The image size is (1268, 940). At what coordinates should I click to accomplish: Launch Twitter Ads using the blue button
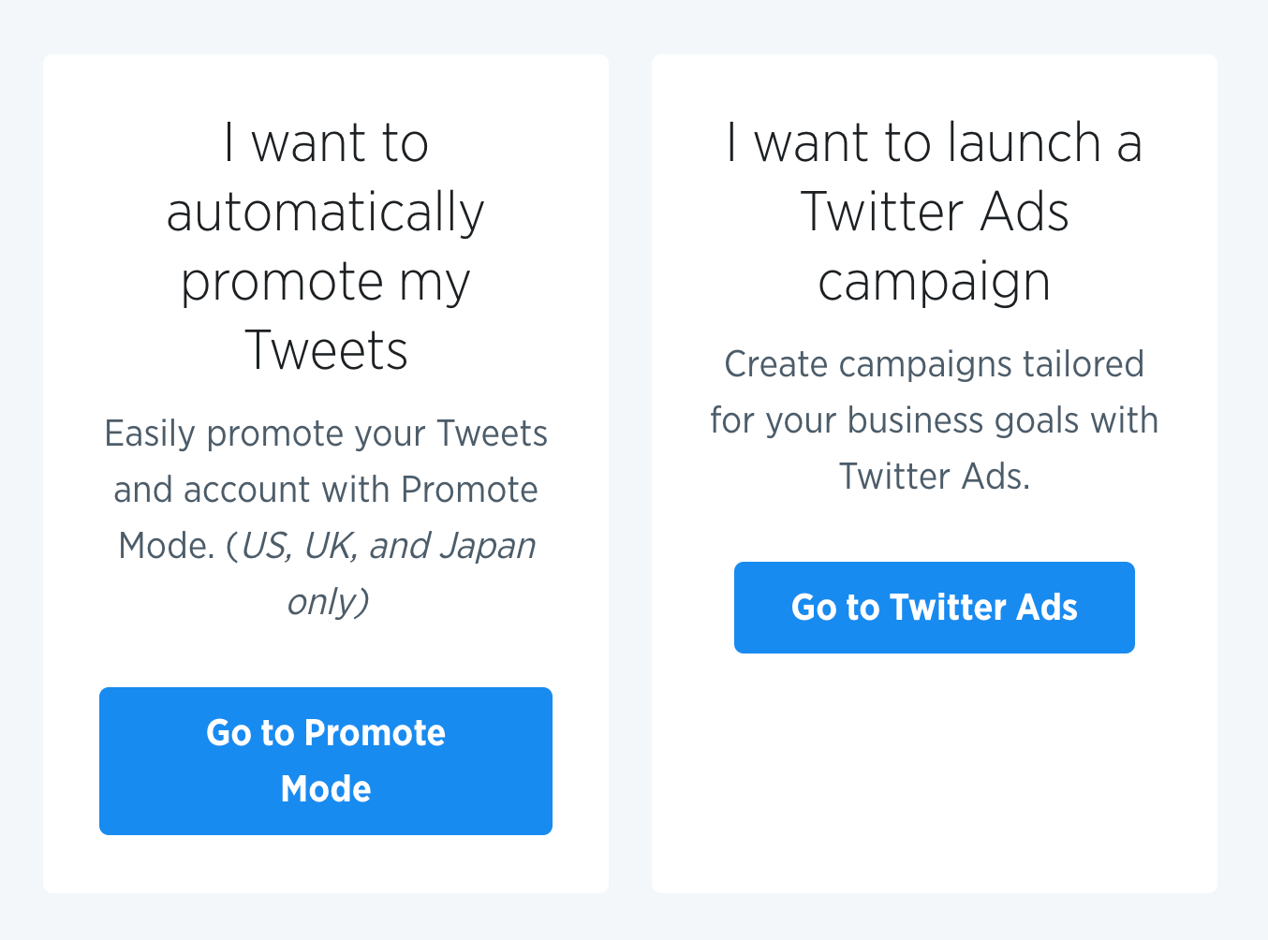pos(934,607)
